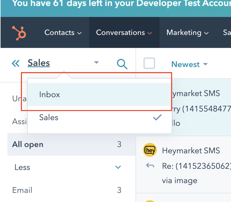Collapse sidebar with double chevron icon
Viewport: 231px width, 202px height.
click(x=16, y=63)
